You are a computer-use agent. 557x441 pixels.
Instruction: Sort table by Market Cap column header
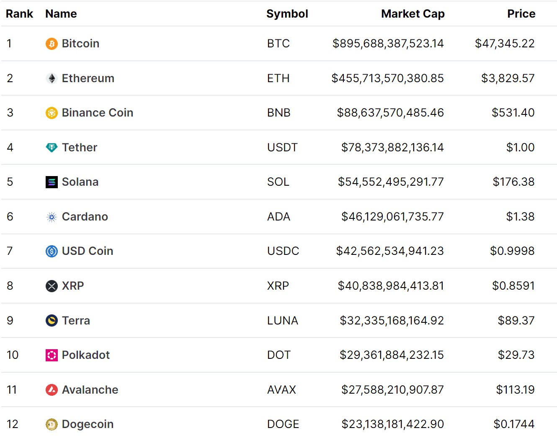coord(413,14)
